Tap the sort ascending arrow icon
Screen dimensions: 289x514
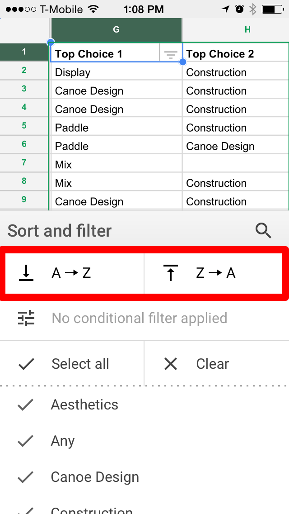tap(26, 273)
